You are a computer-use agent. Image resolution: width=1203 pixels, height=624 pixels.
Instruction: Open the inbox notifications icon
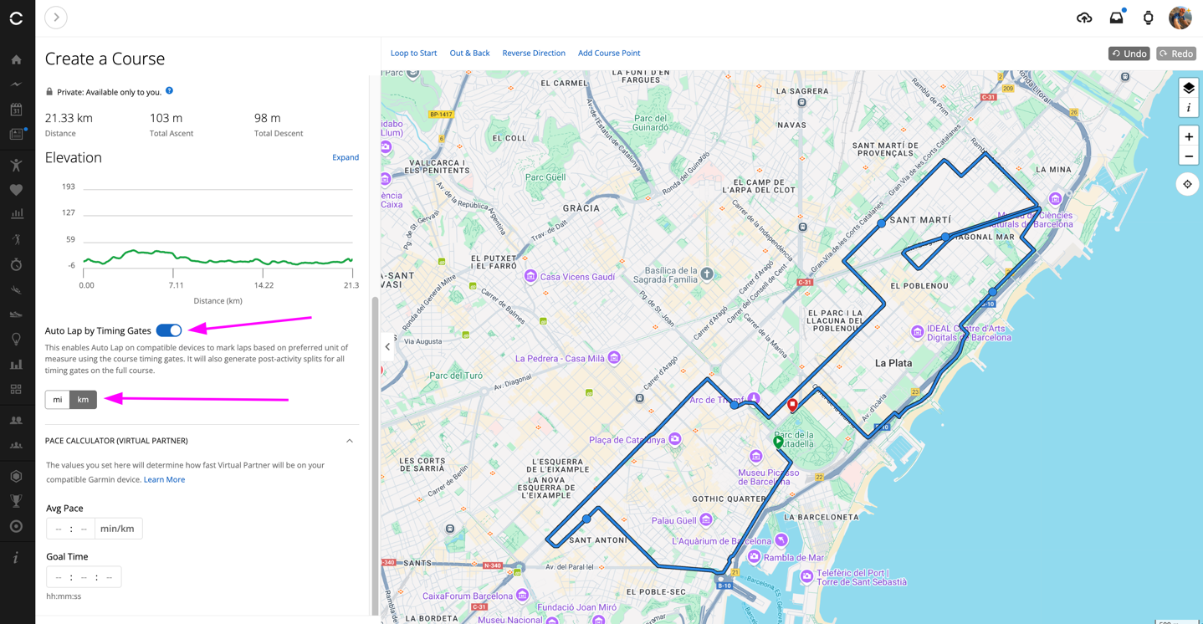click(x=1116, y=18)
